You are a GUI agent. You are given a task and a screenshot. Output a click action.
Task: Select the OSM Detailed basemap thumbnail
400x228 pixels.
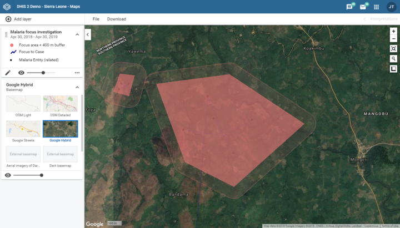coord(61,104)
